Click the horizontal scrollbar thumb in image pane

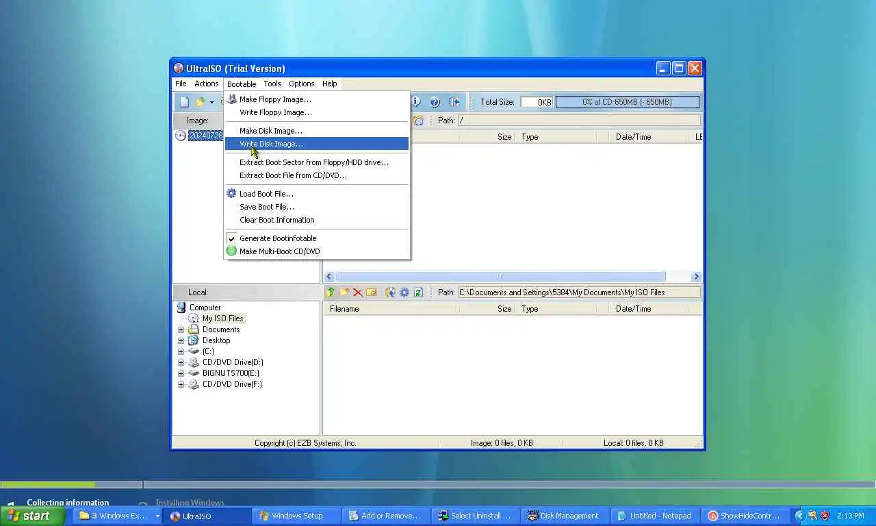click(500, 277)
